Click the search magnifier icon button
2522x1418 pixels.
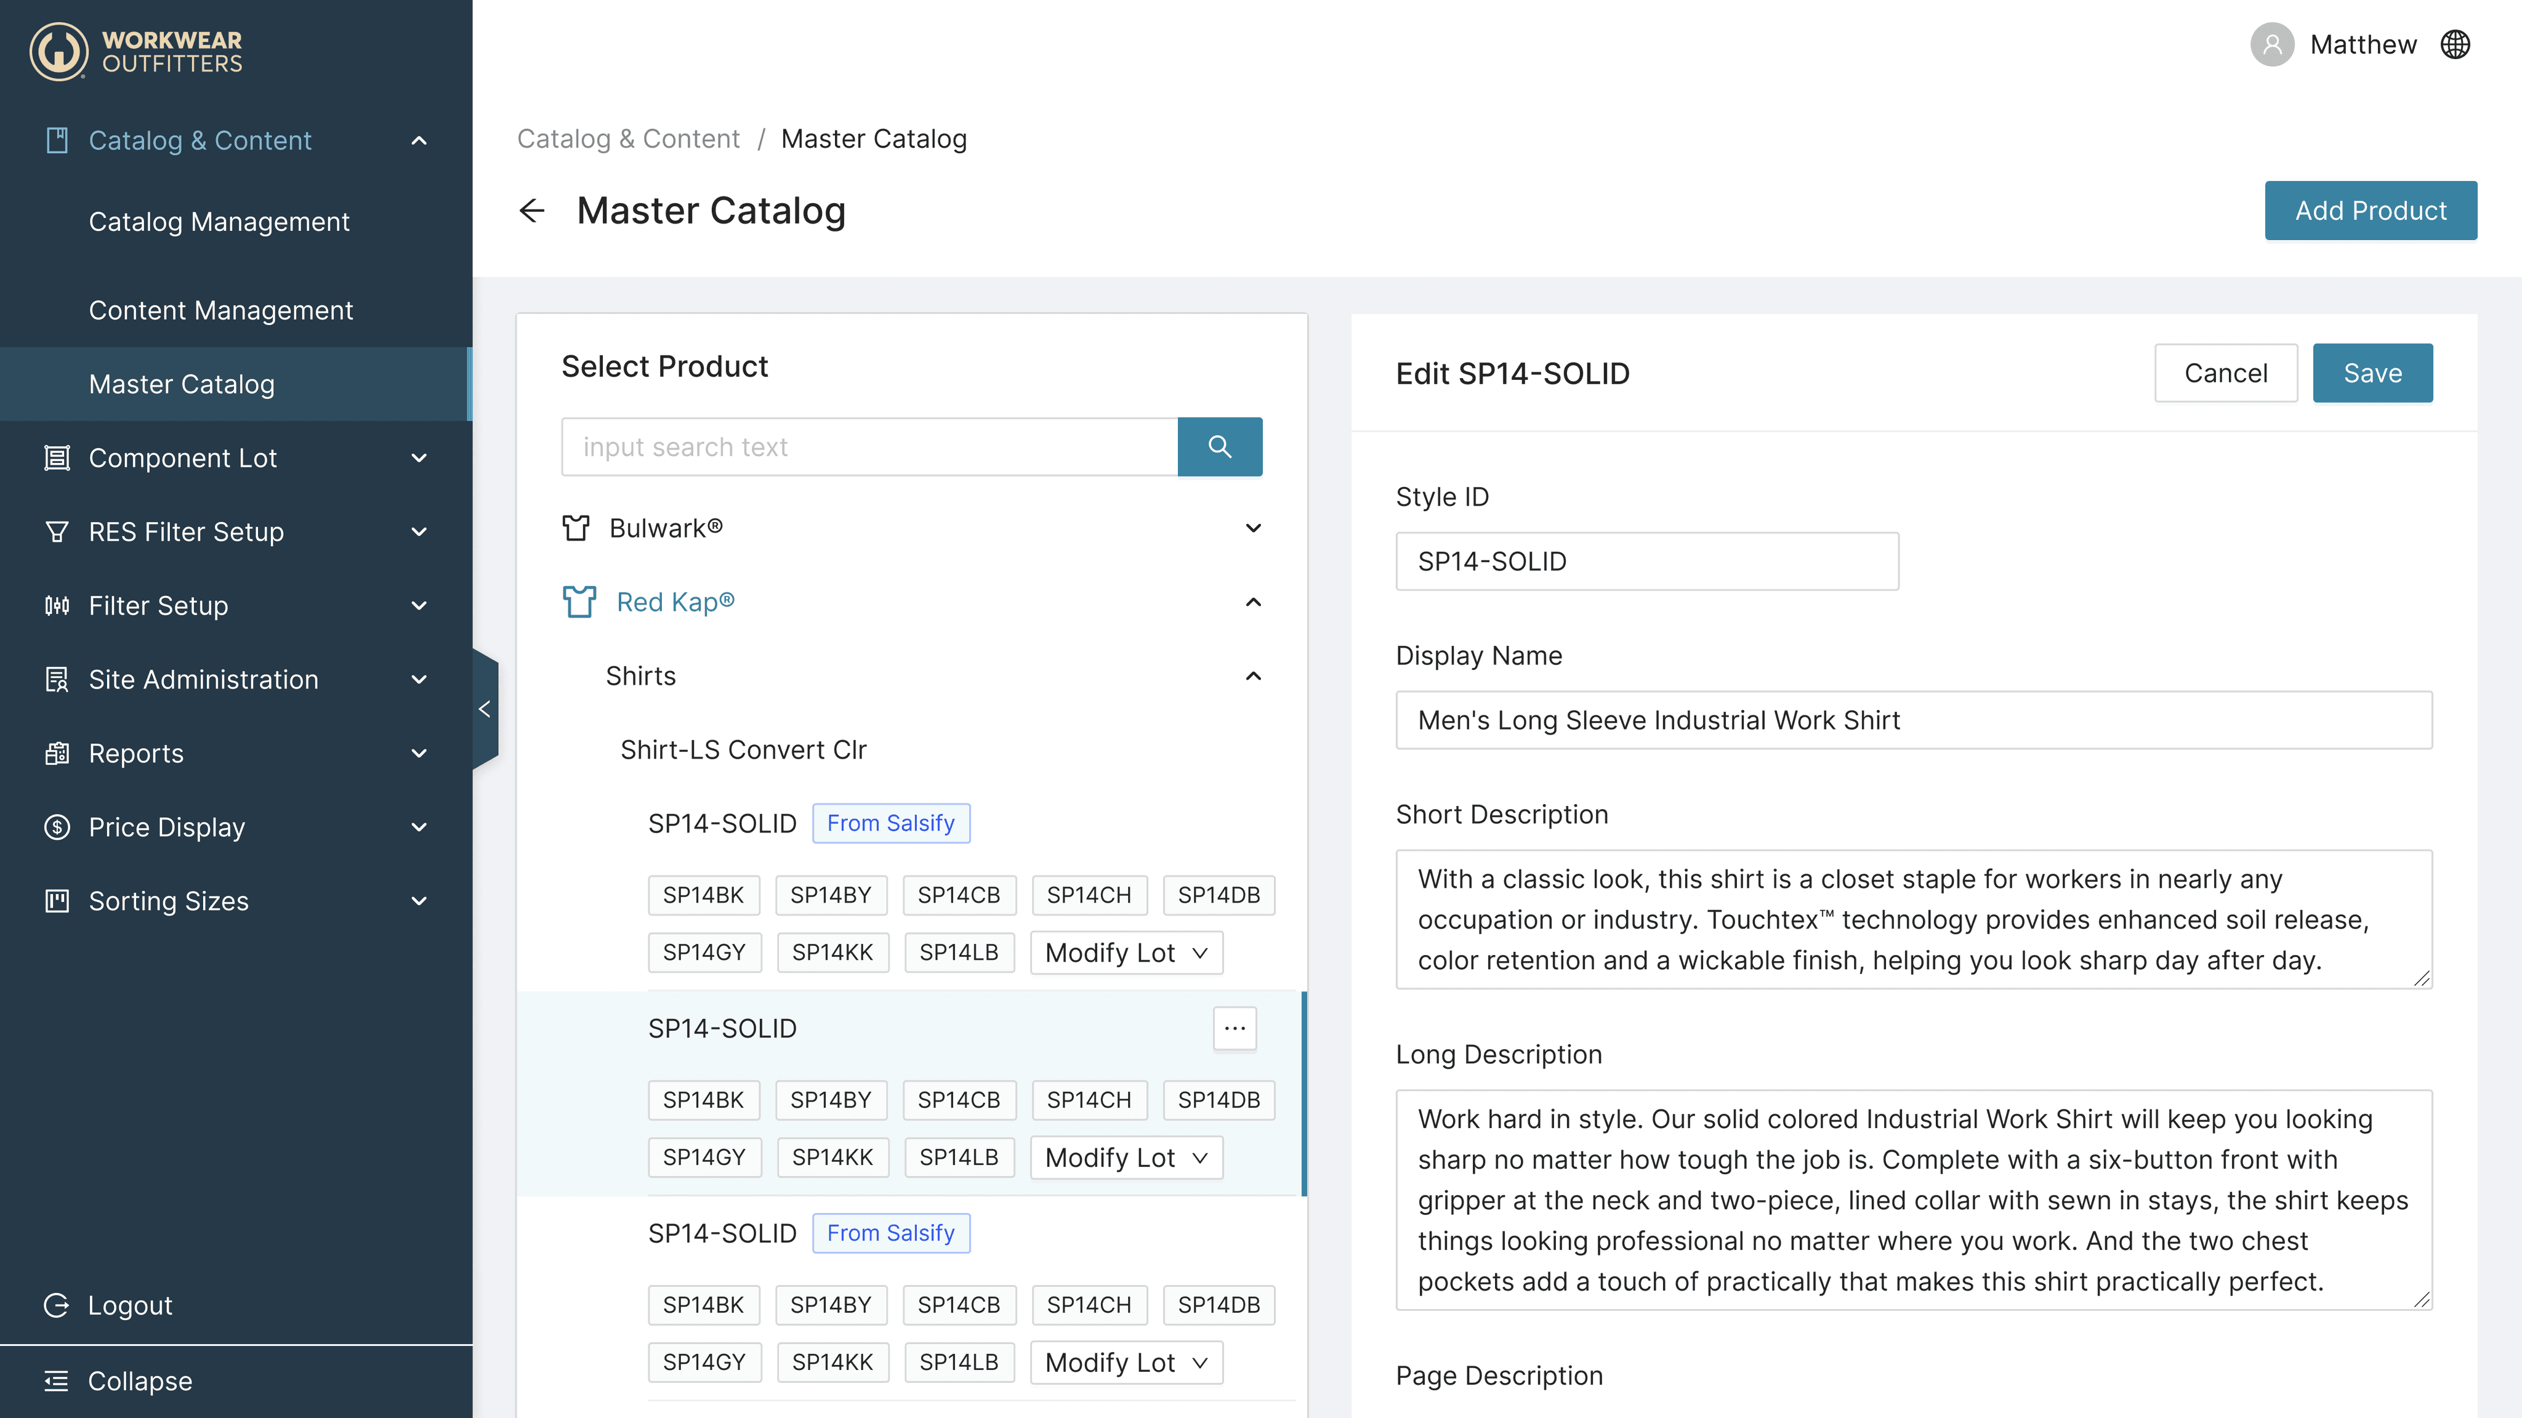click(x=1219, y=446)
